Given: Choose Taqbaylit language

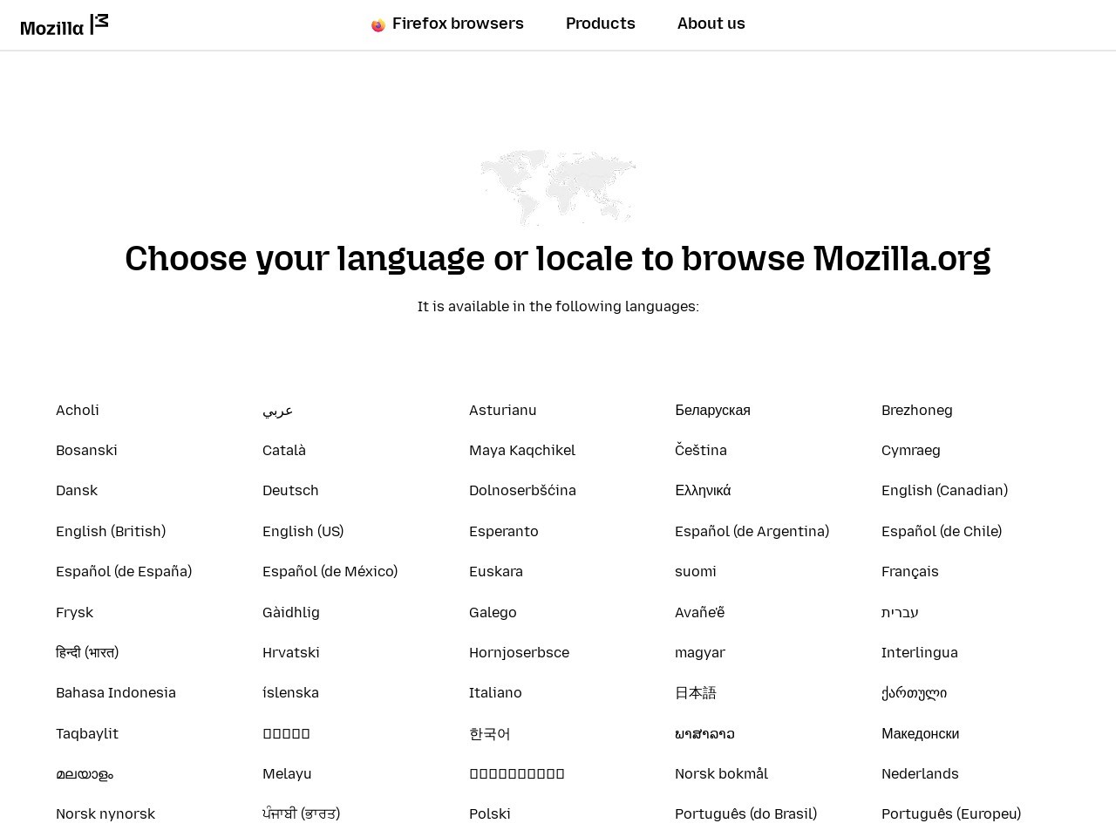Looking at the screenshot, I should click(x=87, y=733).
